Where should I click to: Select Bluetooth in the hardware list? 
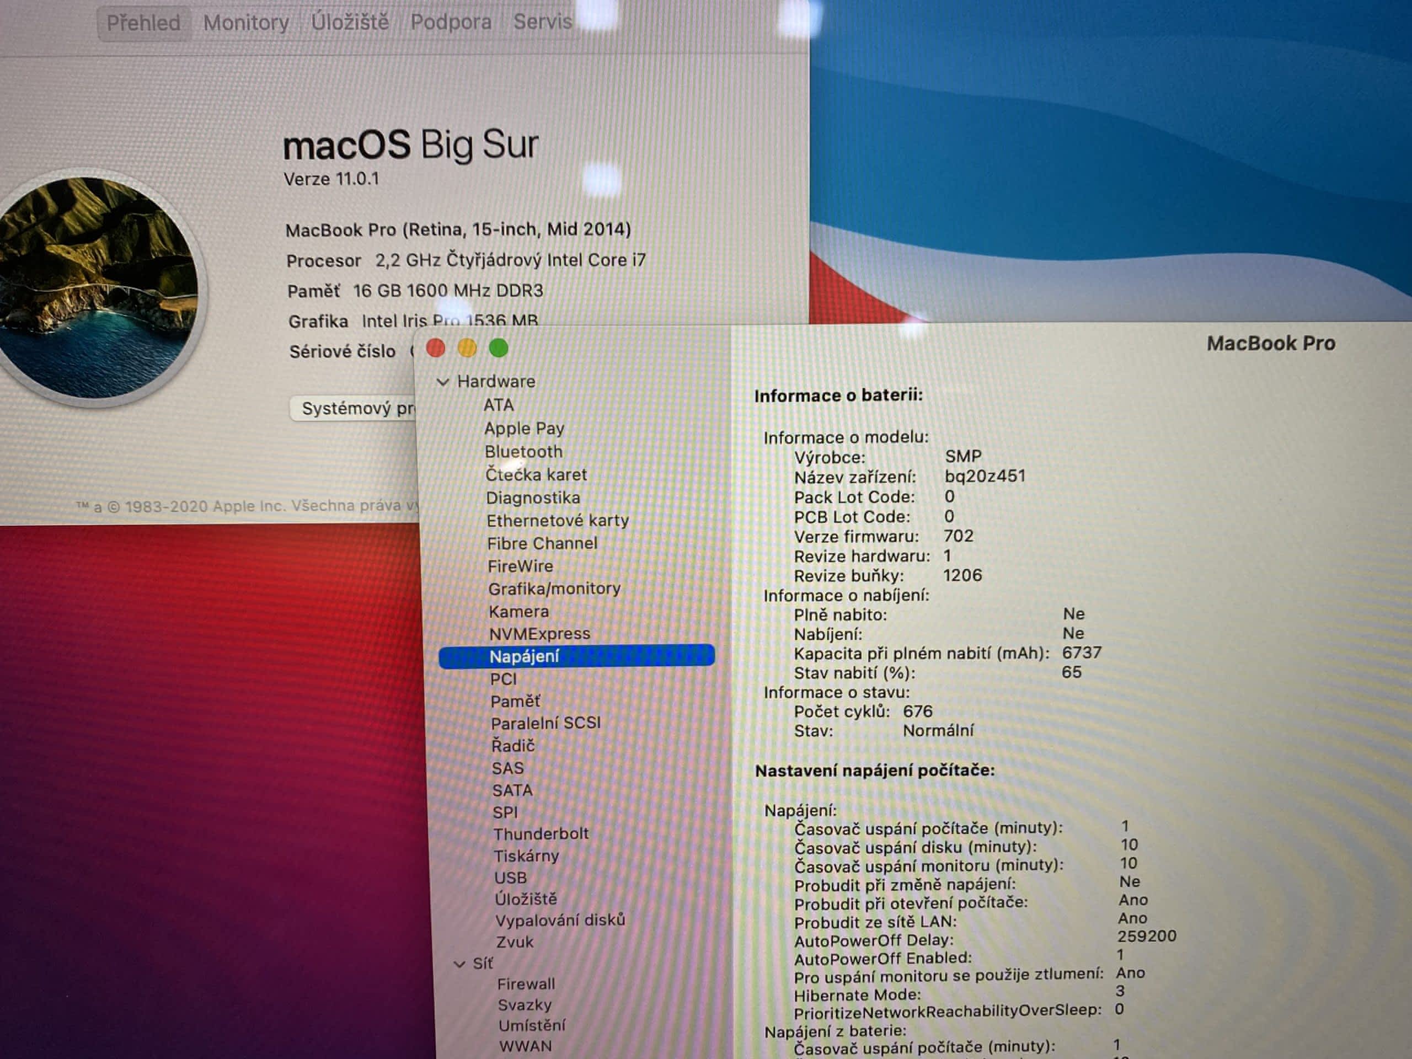tap(523, 451)
